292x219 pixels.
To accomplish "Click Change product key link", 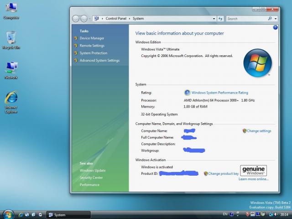I will [223, 173].
